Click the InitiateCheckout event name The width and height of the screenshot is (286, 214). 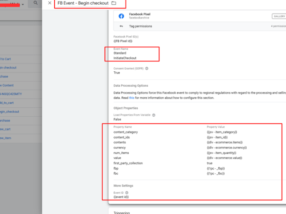coord(125,58)
